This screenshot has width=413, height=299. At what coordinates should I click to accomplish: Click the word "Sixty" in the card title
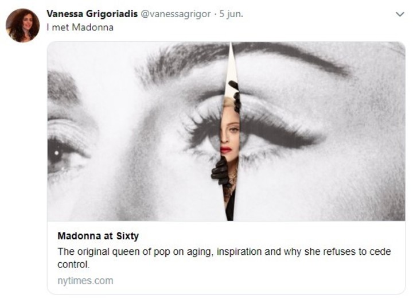click(x=127, y=236)
